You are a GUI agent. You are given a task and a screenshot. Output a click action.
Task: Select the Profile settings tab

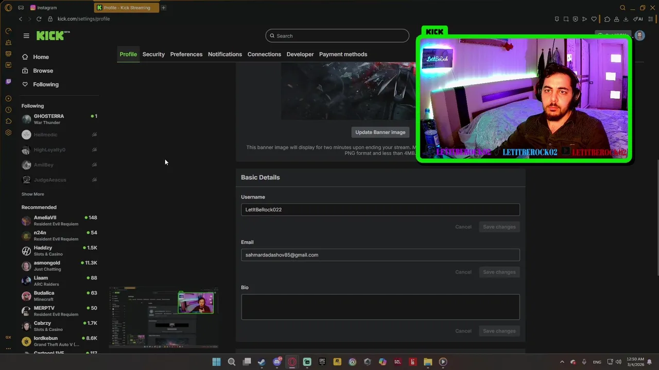point(128,54)
